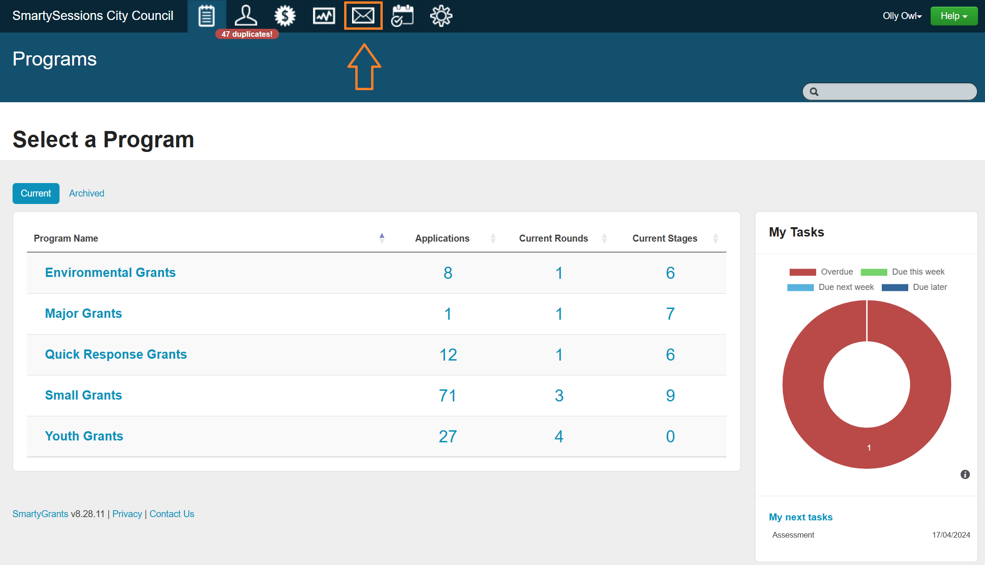
Task: Open the Communications envelope icon
Action: pyautogui.click(x=363, y=16)
